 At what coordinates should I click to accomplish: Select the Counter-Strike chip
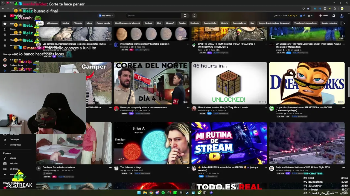point(210,23)
